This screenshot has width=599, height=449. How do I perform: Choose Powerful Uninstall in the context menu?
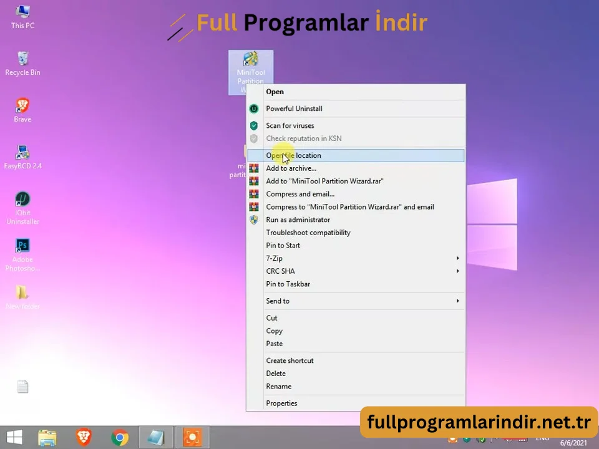point(356,109)
